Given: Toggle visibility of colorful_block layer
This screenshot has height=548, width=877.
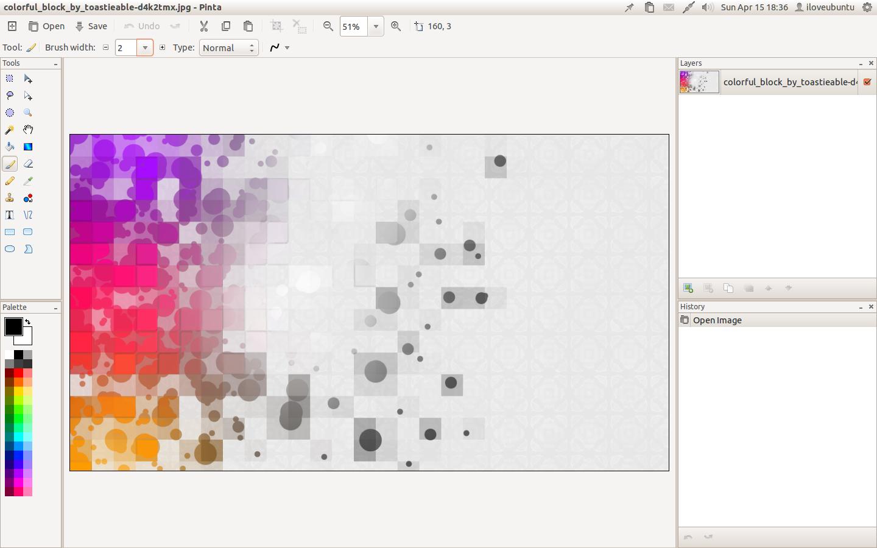Looking at the screenshot, I should pyautogui.click(x=867, y=82).
